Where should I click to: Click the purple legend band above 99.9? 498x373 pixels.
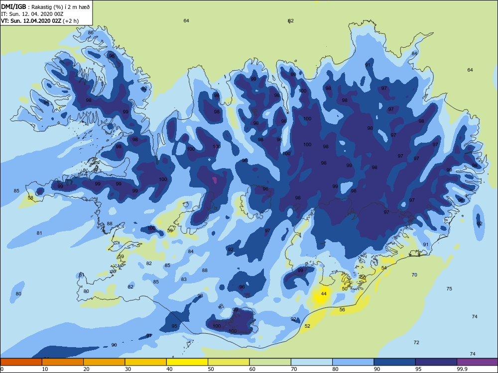478,362
